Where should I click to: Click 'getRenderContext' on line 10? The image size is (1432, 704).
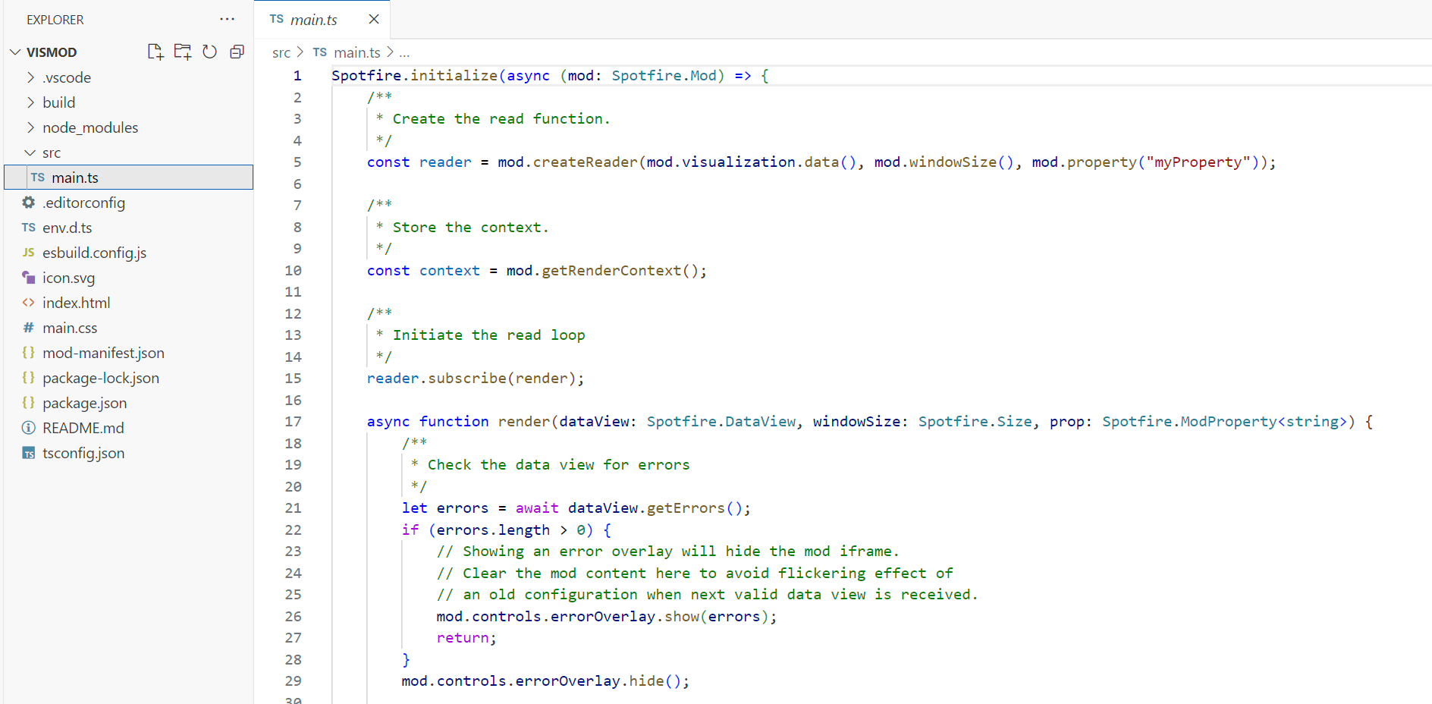tap(611, 271)
